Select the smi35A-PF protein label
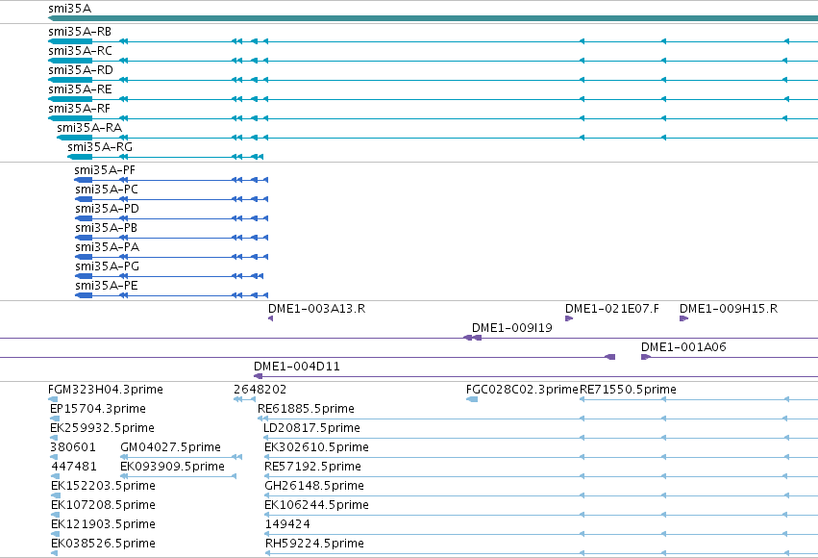 [105, 170]
